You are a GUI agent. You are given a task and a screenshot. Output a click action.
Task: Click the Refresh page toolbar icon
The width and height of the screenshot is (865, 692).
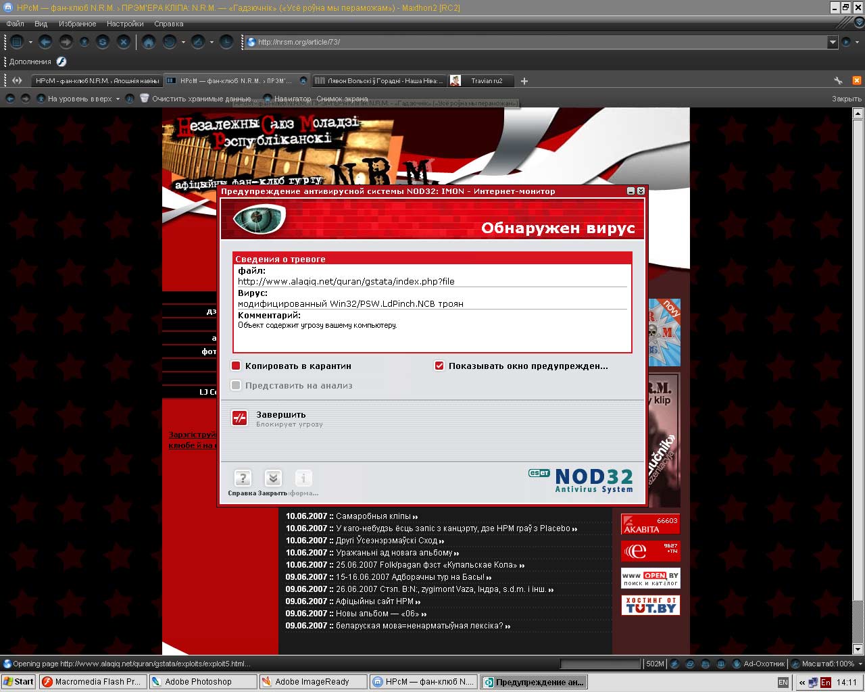click(103, 42)
